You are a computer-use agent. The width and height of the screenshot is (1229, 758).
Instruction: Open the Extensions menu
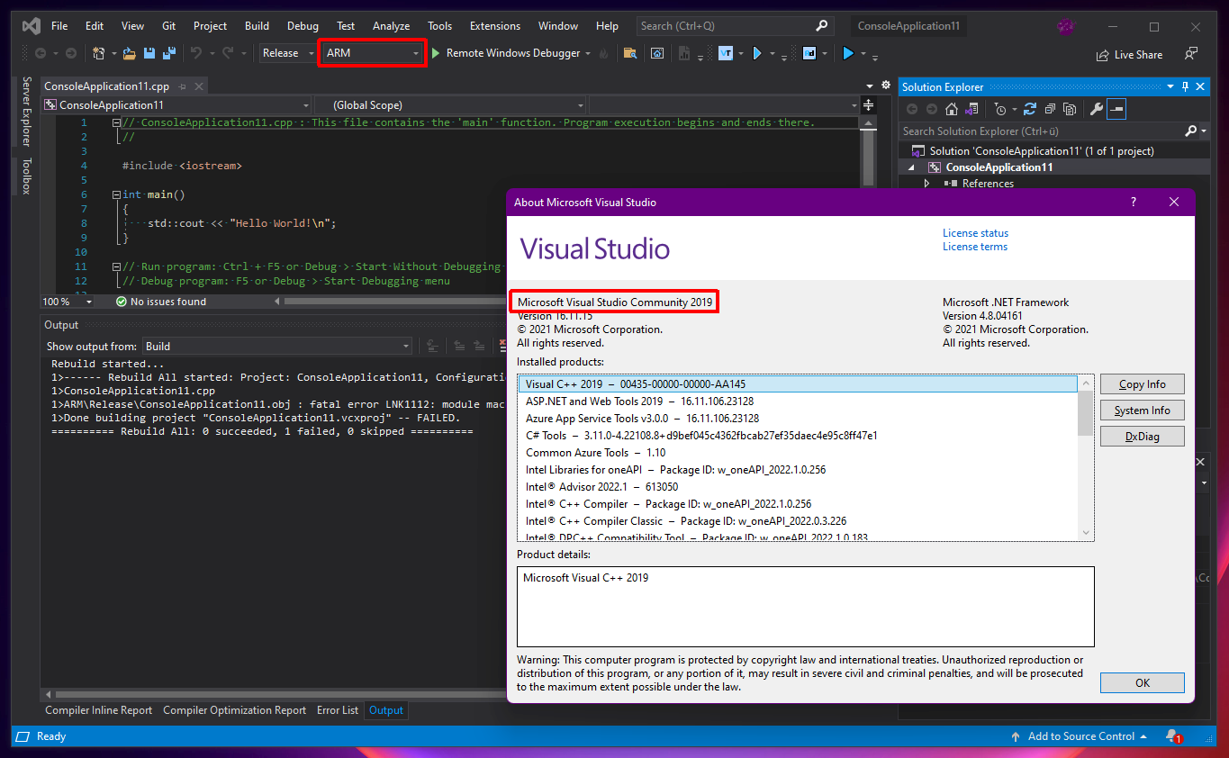click(495, 26)
